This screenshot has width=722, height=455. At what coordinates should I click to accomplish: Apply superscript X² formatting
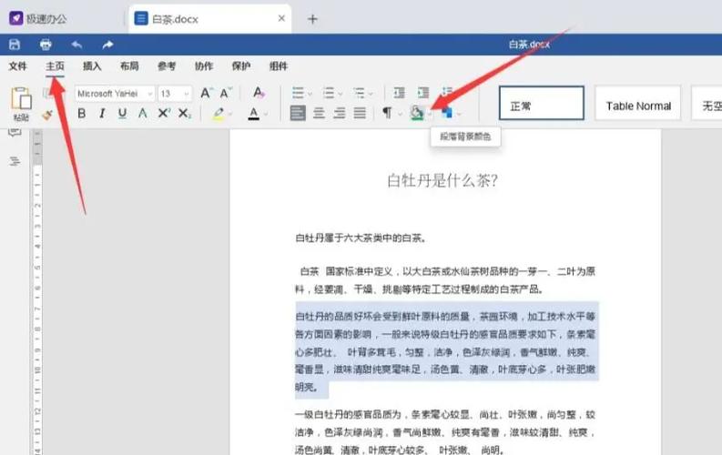click(x=164, y=113)
